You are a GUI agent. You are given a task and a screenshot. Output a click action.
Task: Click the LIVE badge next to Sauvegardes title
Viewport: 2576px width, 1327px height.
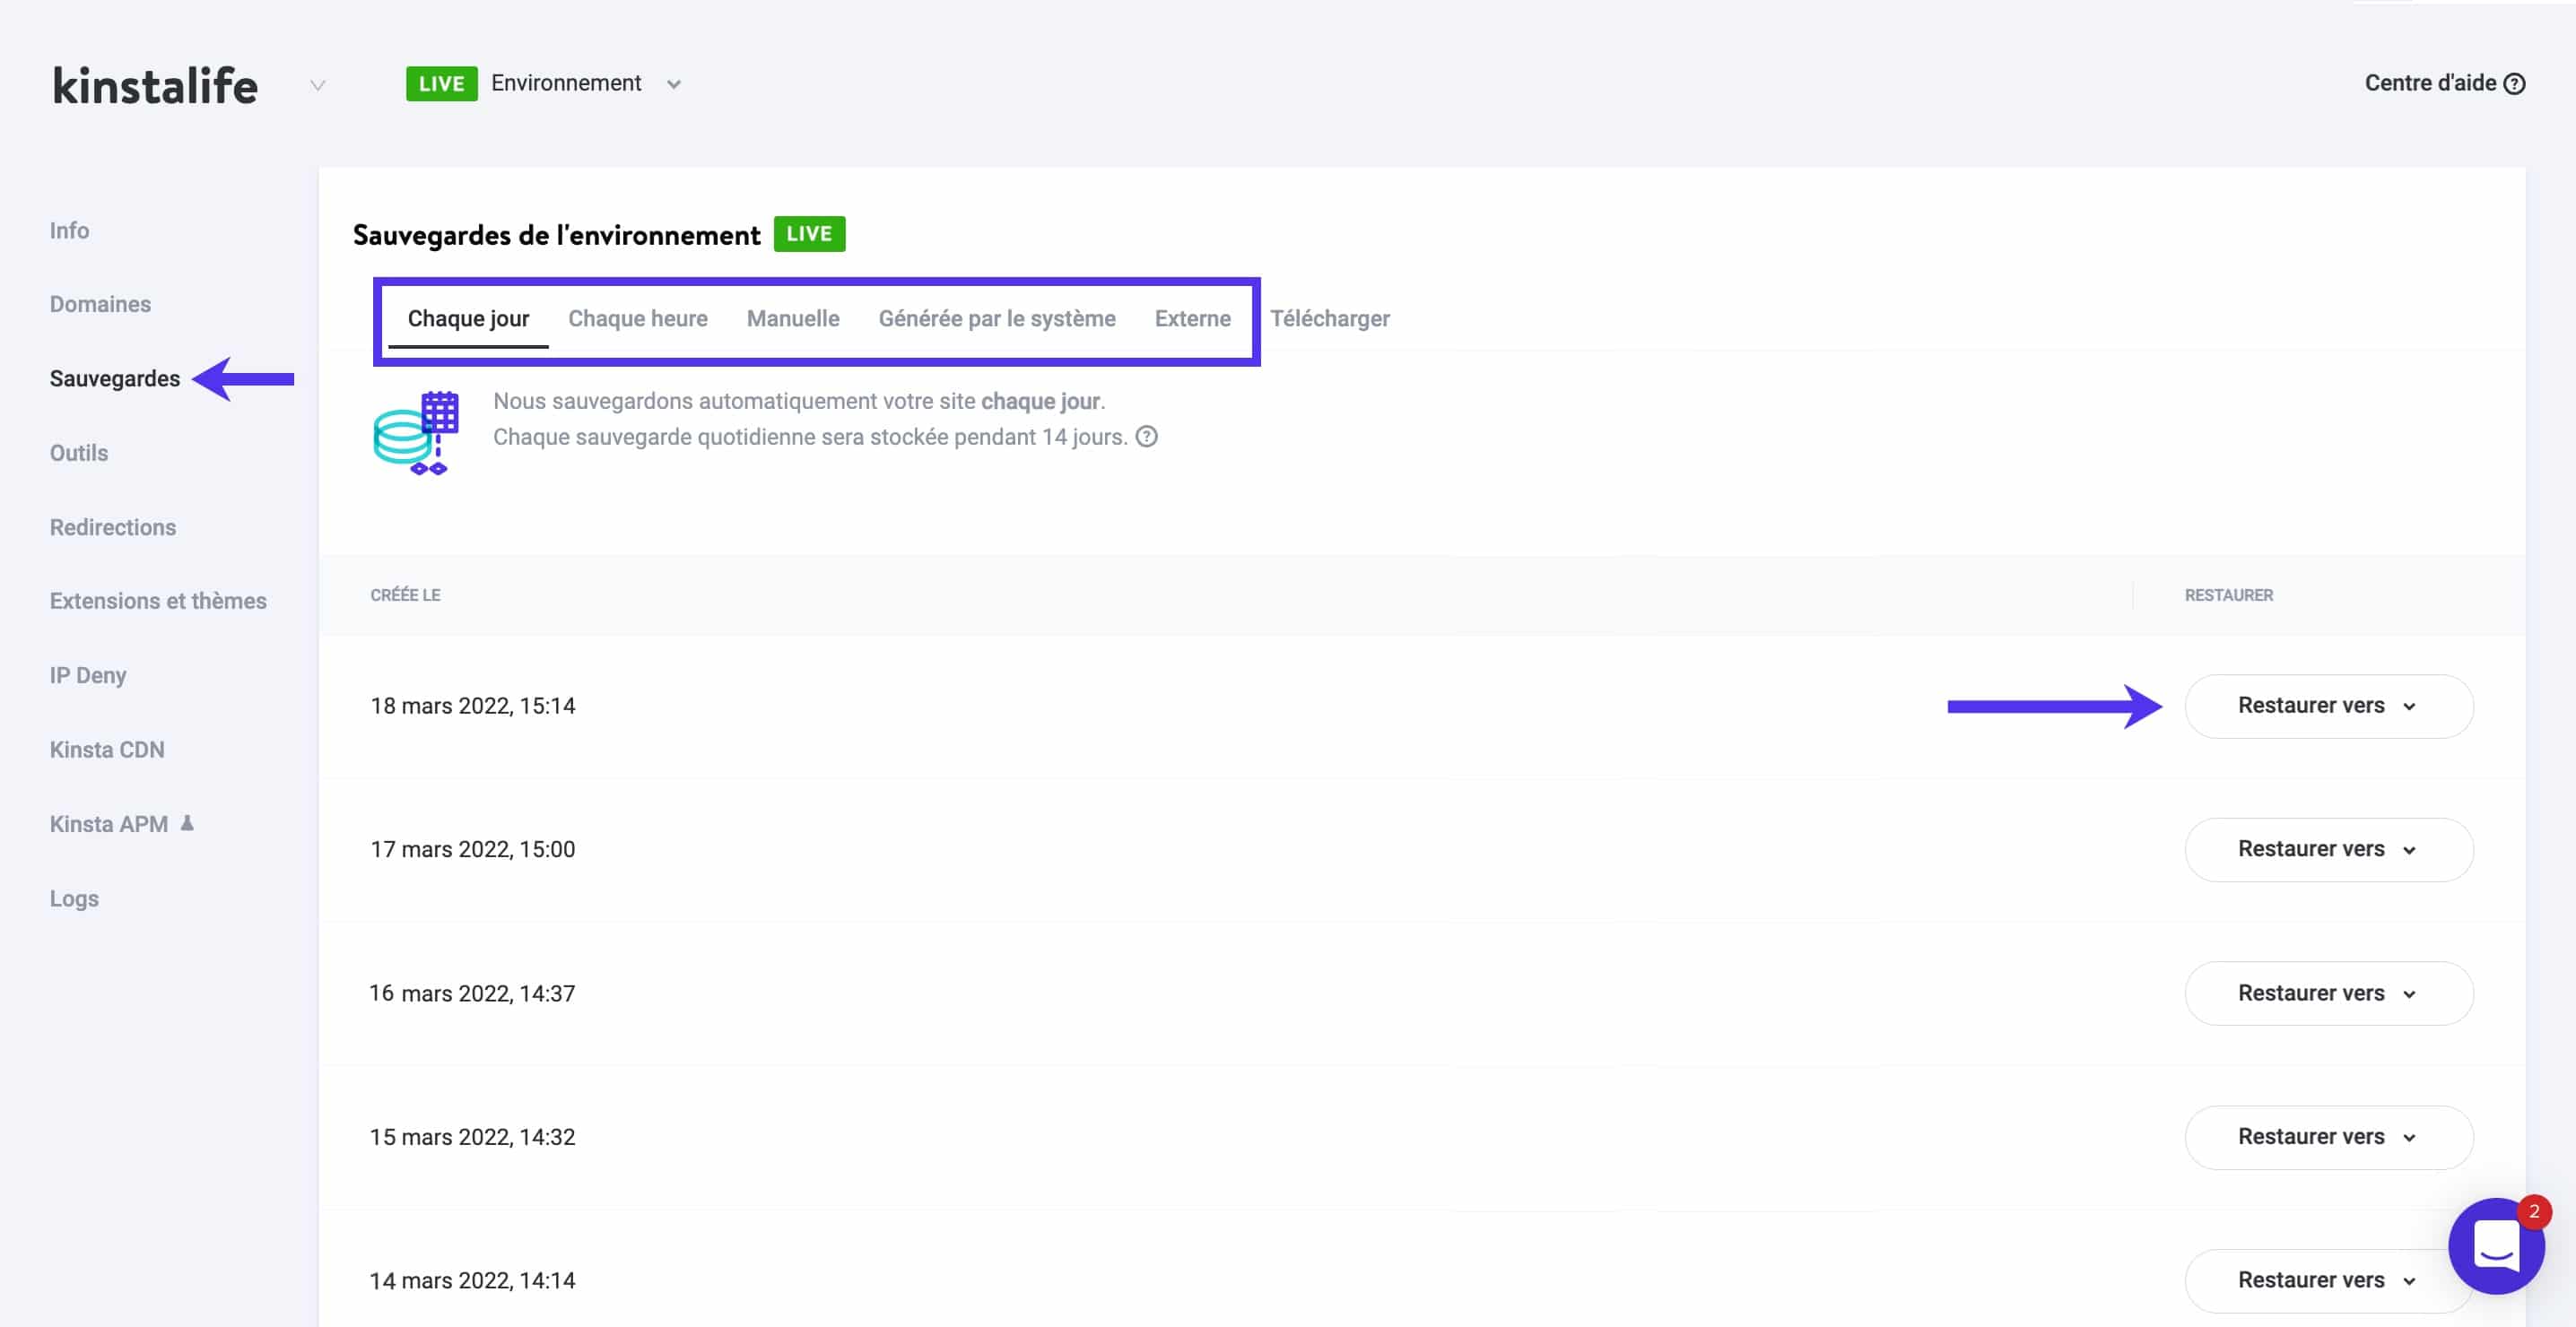(809, 233)
